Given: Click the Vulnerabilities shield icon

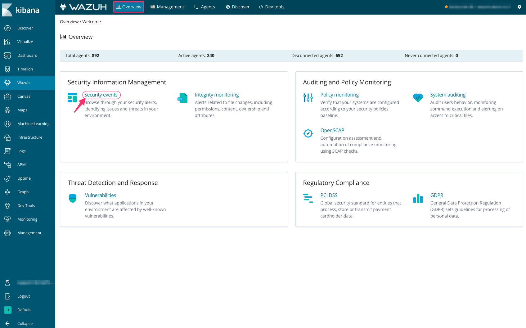Looking at the screenshot, I should pyautogui.click(x=73, y=198).
